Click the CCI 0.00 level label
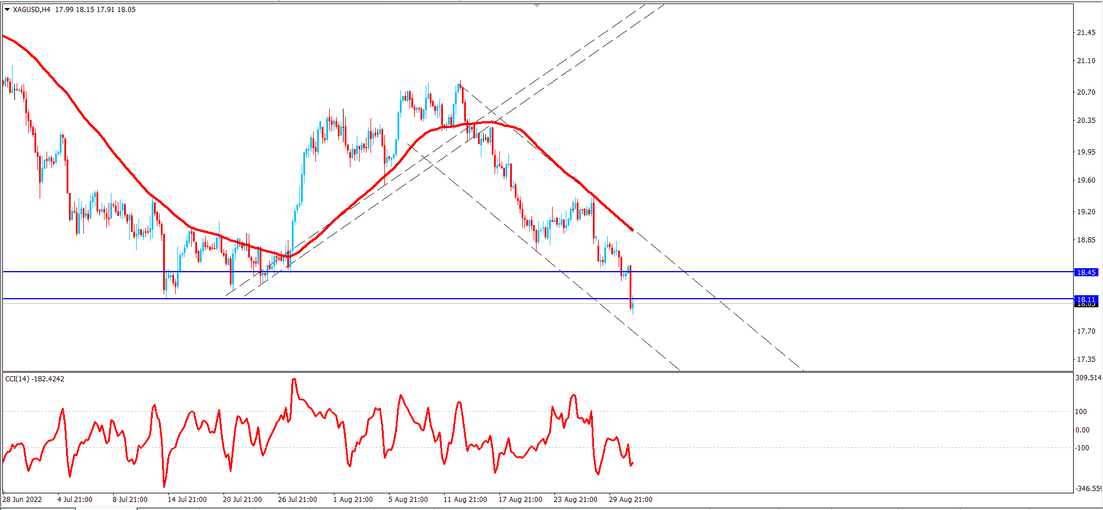The image size is (1103, 510). 1082,430
